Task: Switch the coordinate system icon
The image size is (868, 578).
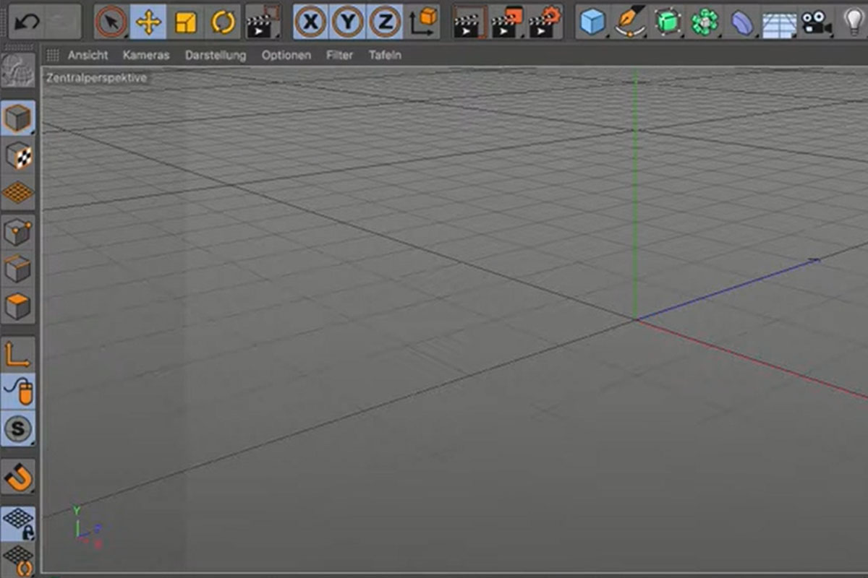Action: pos(422,22)
